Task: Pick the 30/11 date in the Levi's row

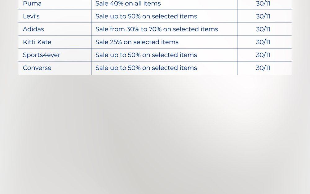Action: (x=263, y=16)
